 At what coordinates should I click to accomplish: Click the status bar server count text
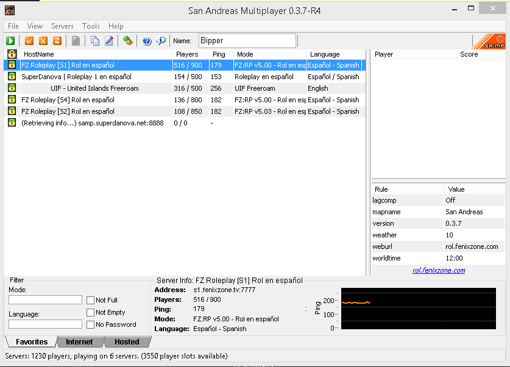pyautogui.click(x=116, y=356)
